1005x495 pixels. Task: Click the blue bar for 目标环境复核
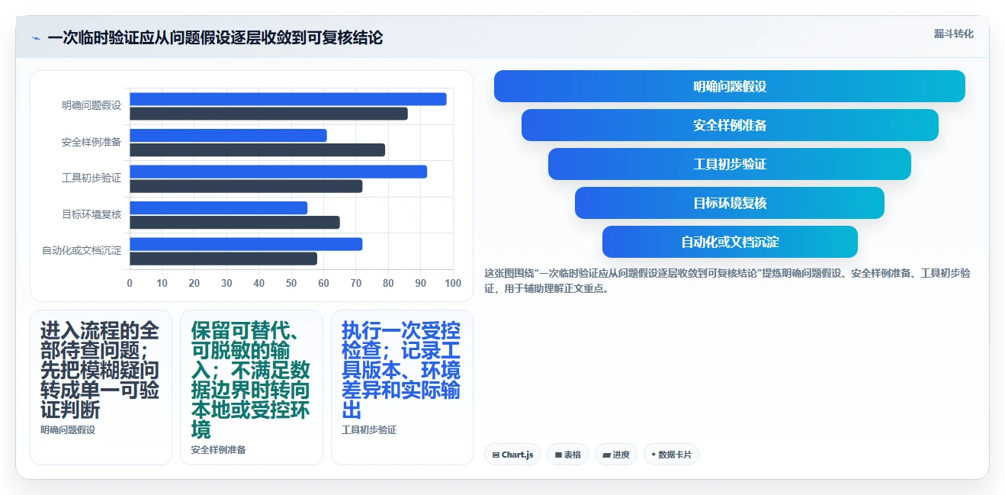point(218,208)
